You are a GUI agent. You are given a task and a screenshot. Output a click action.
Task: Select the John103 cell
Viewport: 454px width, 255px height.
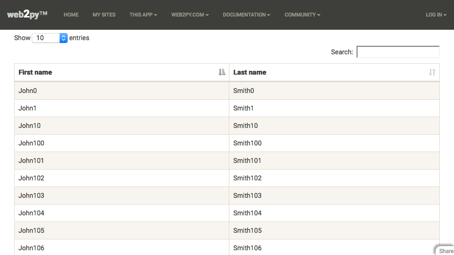click(122, 195)
